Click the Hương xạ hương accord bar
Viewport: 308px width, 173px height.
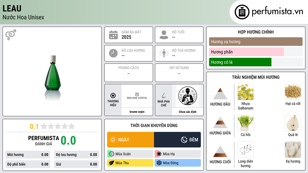point(256,41)
